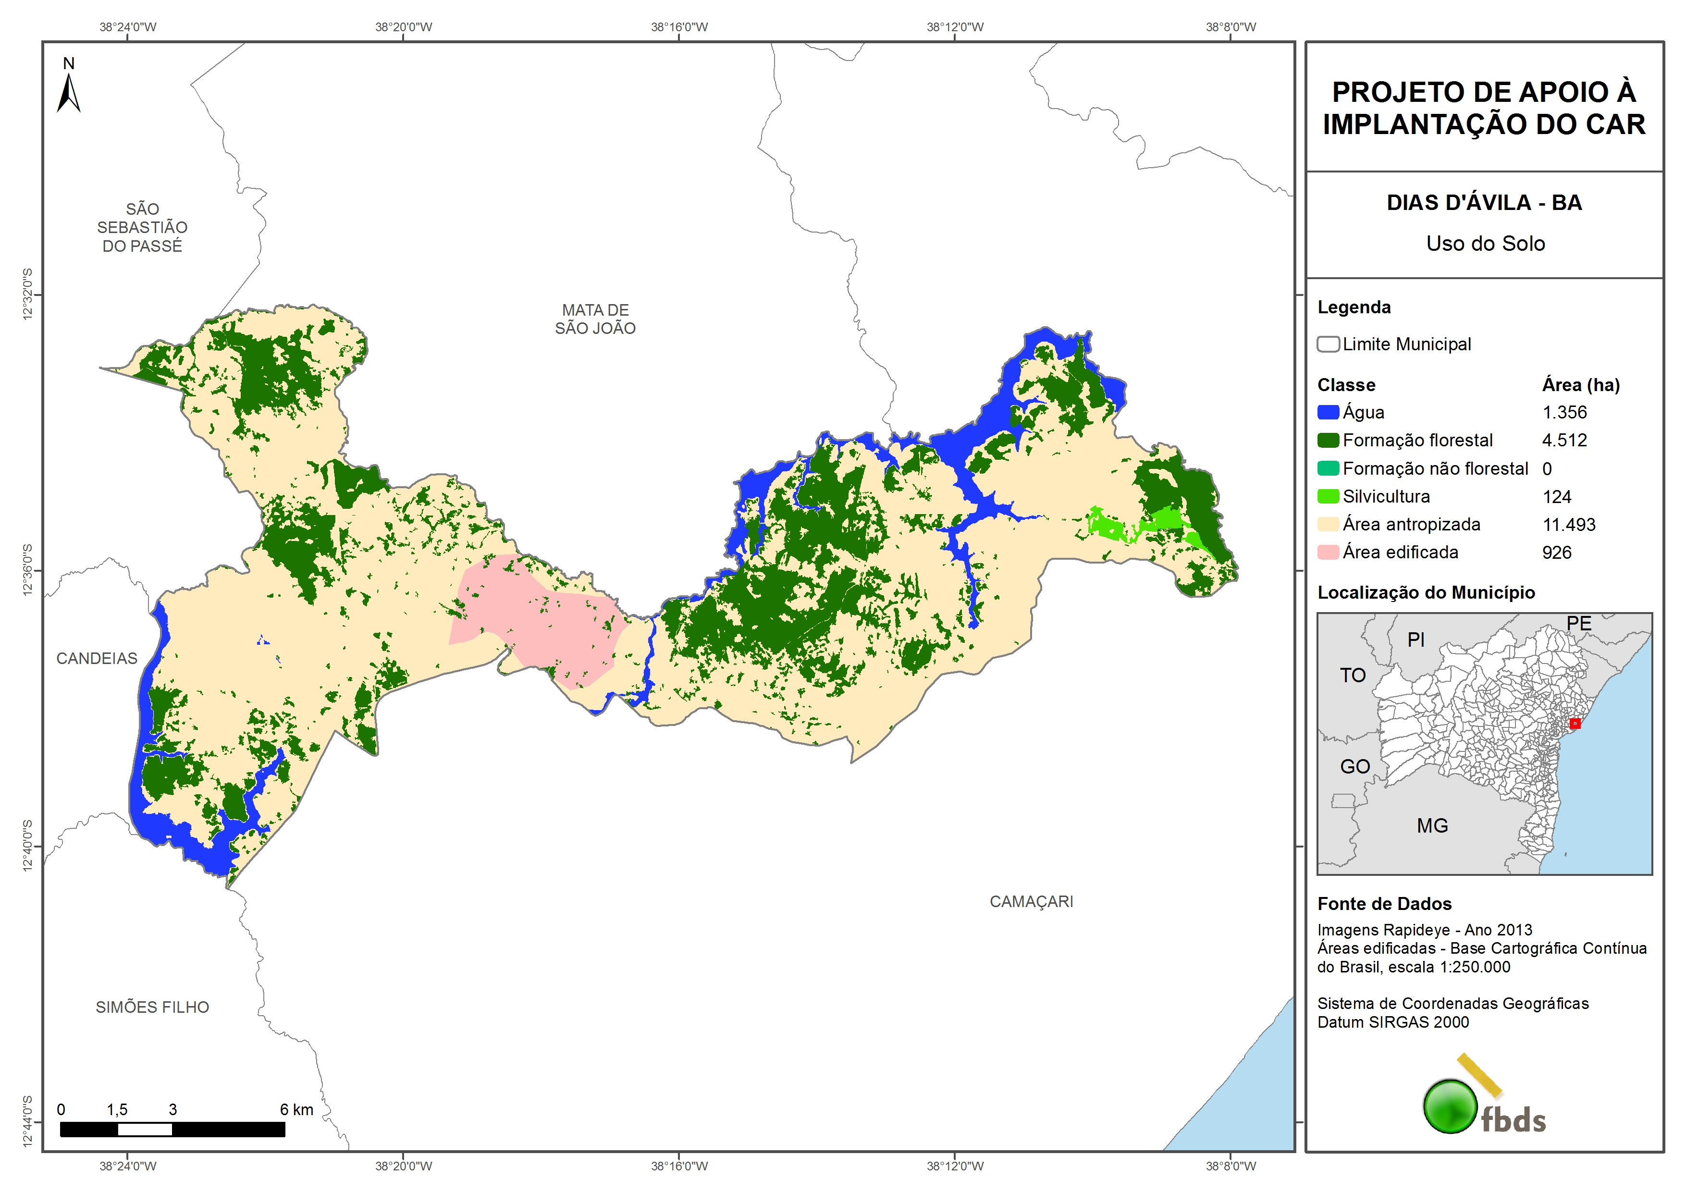Screen dimensions: 1686x1192
Task: Click the blue Água legend swatch
Action: (1328, 412)
